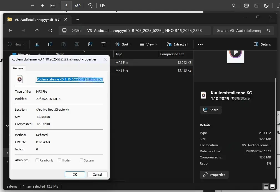The width and height of the screenshot is (280, 192).
Task: Click the CRC-32 value D125A37A
Action: click(43, 142)
